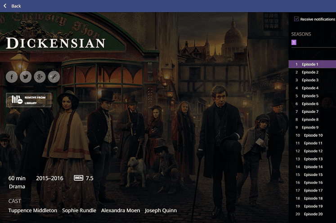Select Episode 11 row
This screenshot has height=223, width=336.
pyautogui.click(x=312, y=143)
